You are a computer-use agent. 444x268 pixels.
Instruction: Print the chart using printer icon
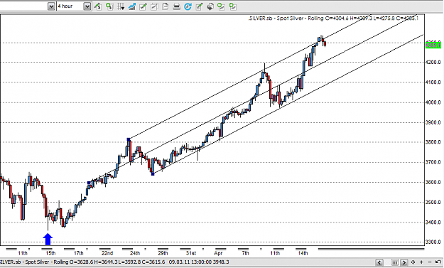[176, 6]
